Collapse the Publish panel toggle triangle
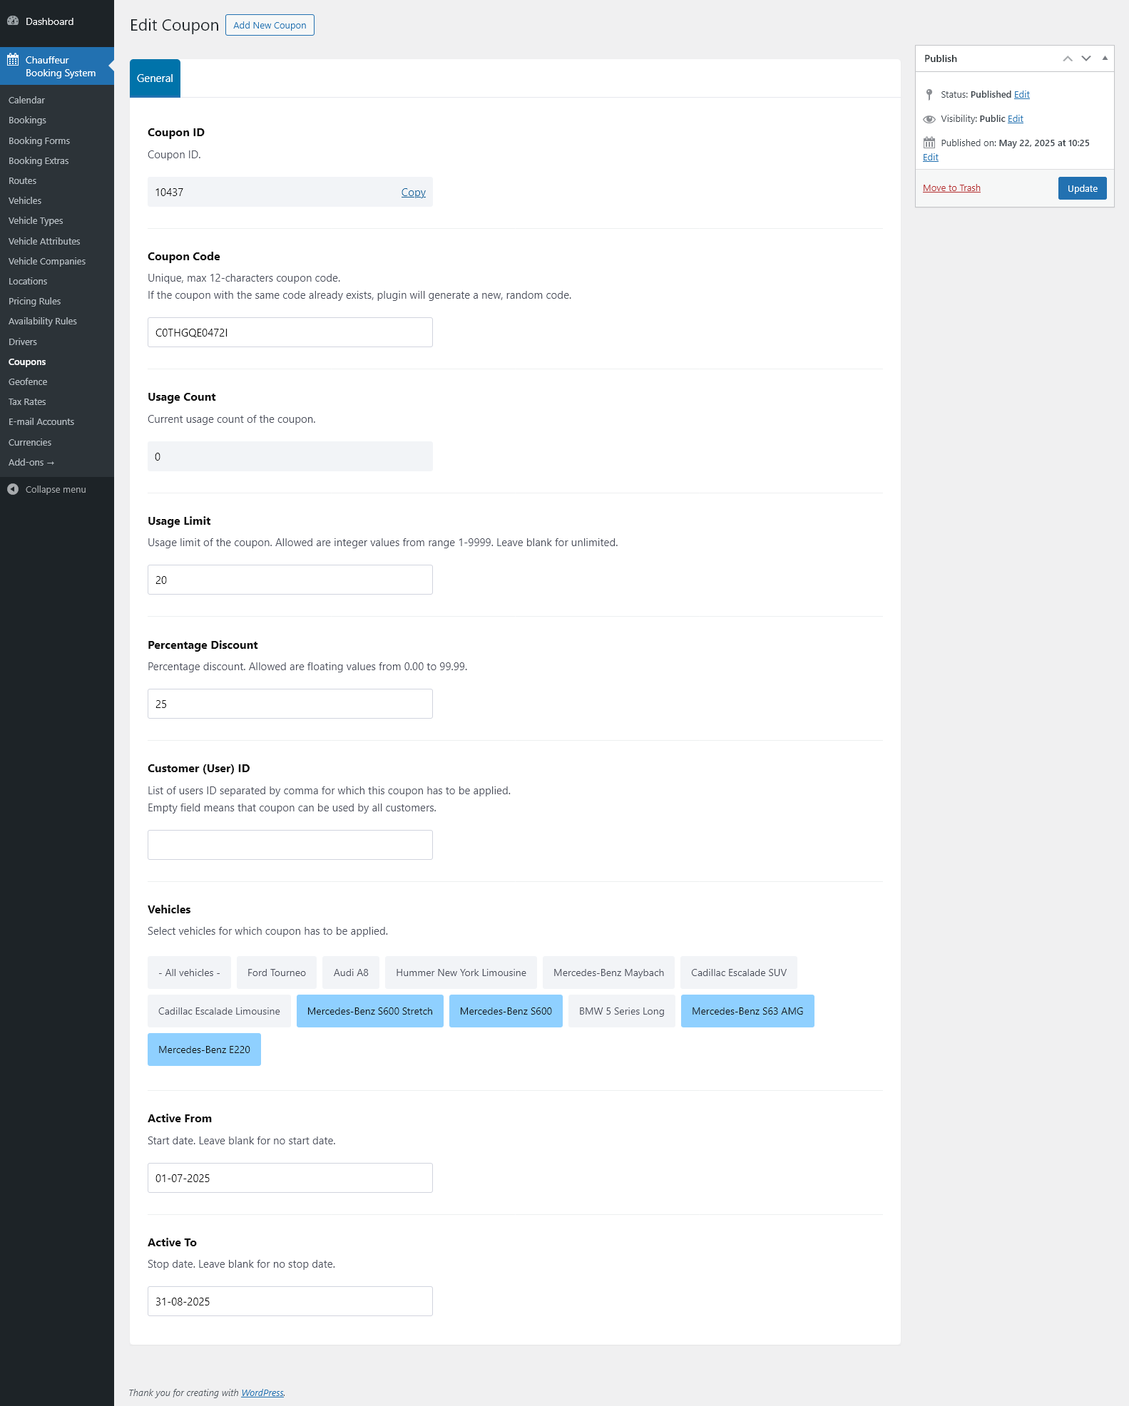This screenshot has height=1406, width=1129. point(1105,58)
